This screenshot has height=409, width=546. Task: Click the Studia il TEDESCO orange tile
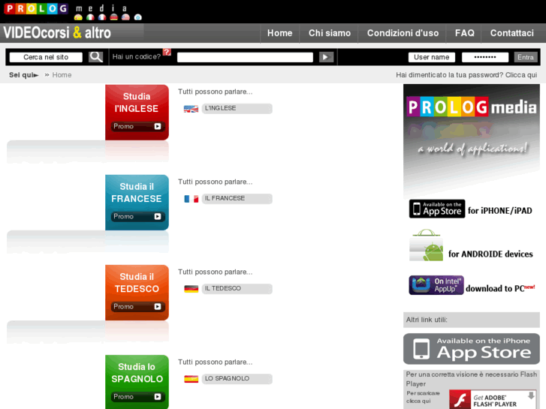[x=137, y=293]
